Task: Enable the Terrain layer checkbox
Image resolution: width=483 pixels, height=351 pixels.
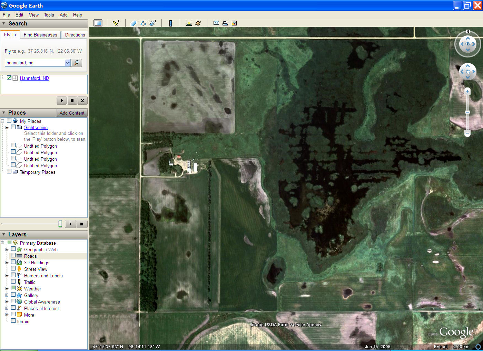Action: (13, 321)
